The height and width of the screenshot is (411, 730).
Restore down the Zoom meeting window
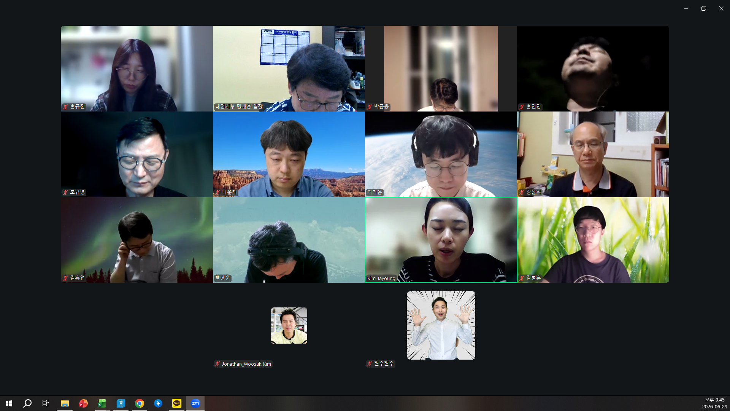704,8
